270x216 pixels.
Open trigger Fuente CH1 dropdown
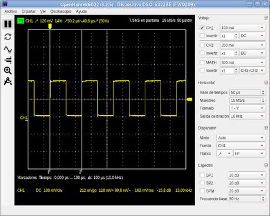[x=241, y=145]
